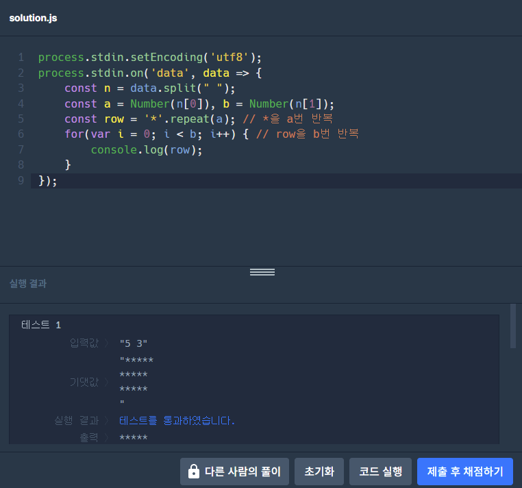
Task: Submit with 제출 후 채점하기 button
Action: click(464, 472)
